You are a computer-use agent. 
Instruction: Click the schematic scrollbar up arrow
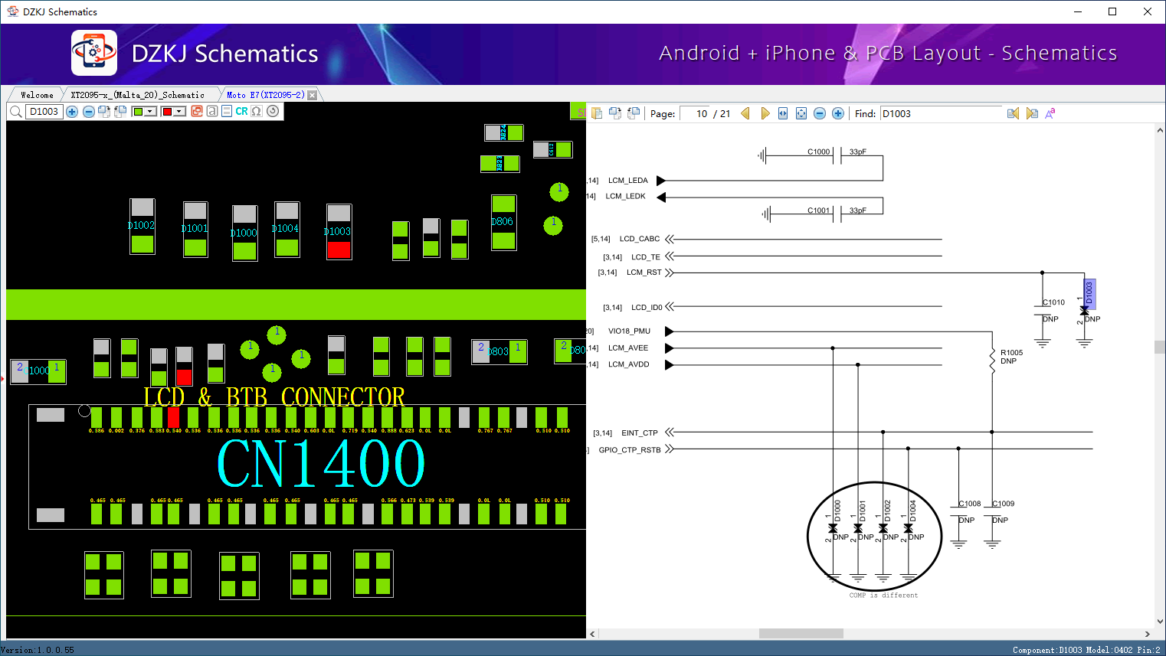click(1160, 130)
